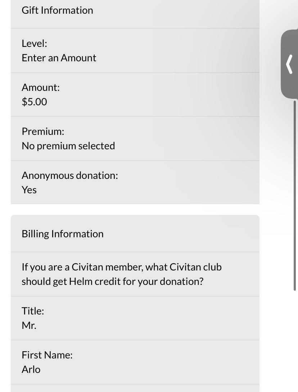Click the Title label
The width and height of the screenshot is (298, 392).
pos(33,311)
